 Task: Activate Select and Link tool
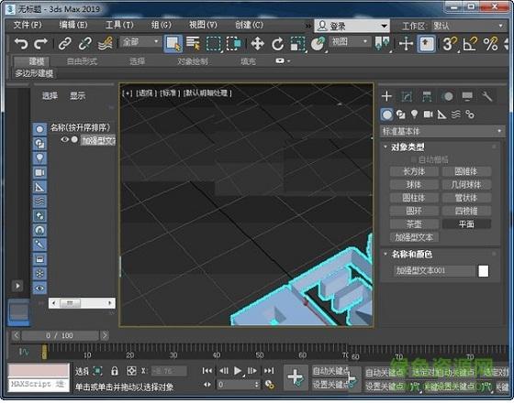coord(65,44)
